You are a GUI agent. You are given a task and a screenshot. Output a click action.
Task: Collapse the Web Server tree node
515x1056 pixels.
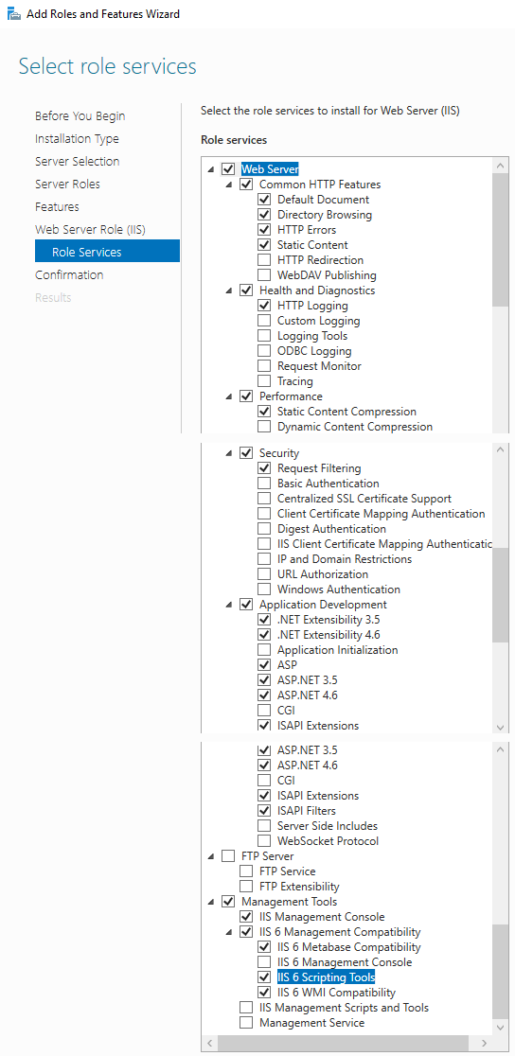point(211,169)
